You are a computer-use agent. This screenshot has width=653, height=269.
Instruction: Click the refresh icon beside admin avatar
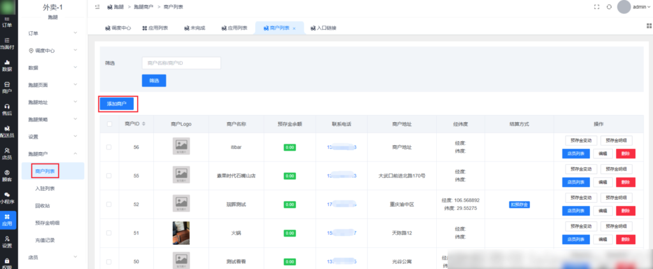point(609,6)
